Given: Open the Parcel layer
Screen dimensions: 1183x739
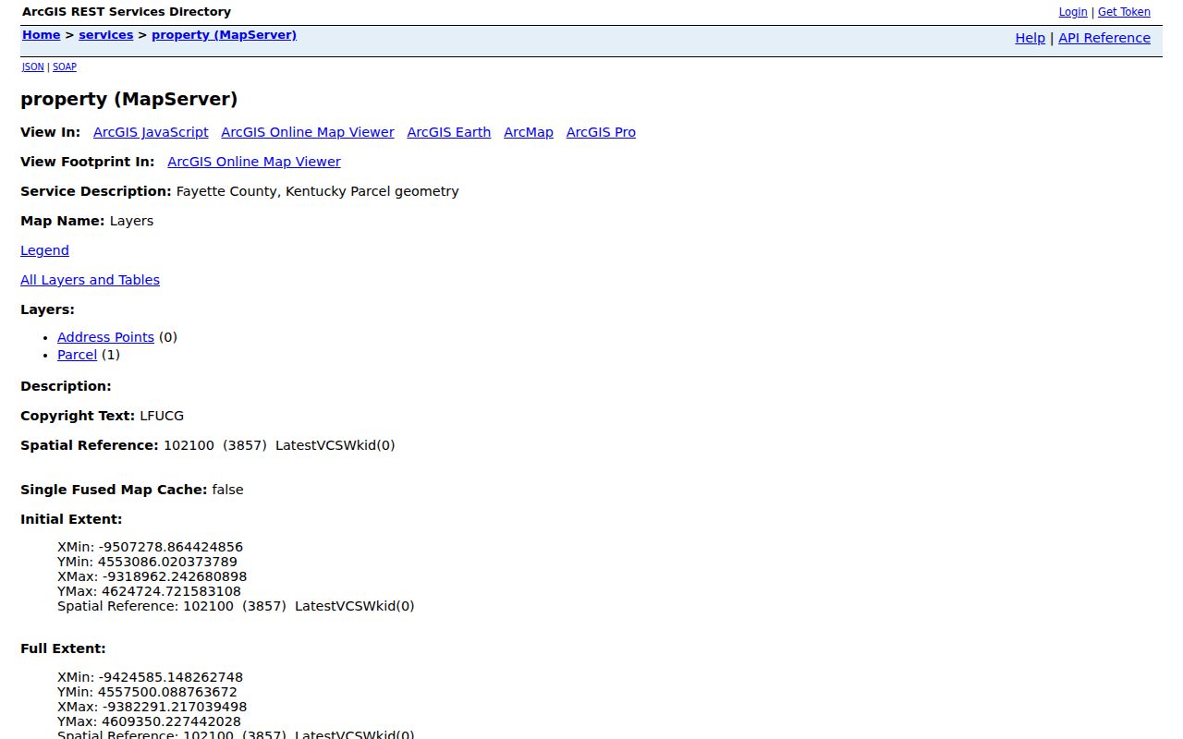Looking at the screenshot, I should pos(77,355).
